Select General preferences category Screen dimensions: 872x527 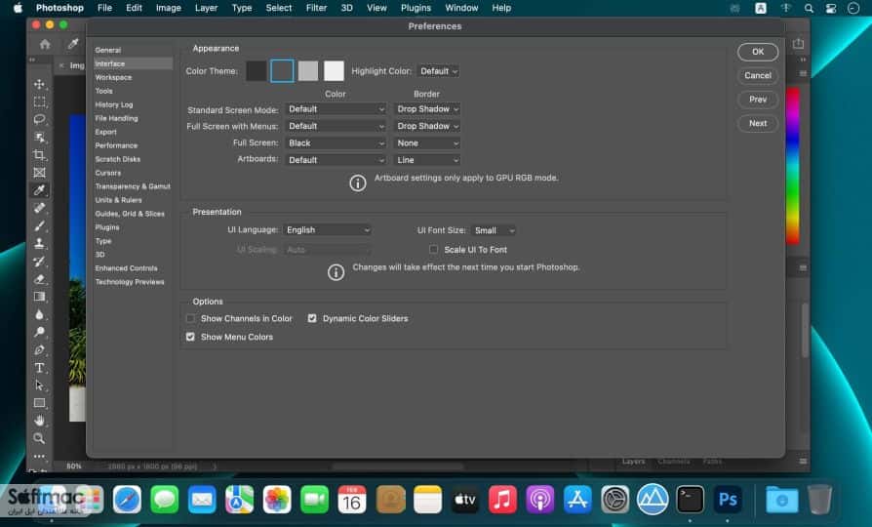(x=108, y=50)
